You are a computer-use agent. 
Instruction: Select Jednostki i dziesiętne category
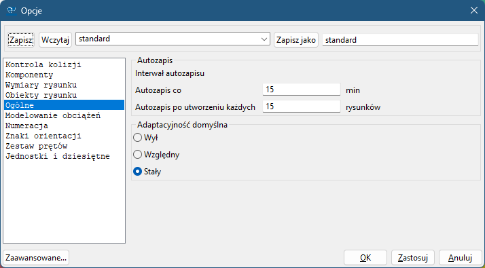coord(64,156)
